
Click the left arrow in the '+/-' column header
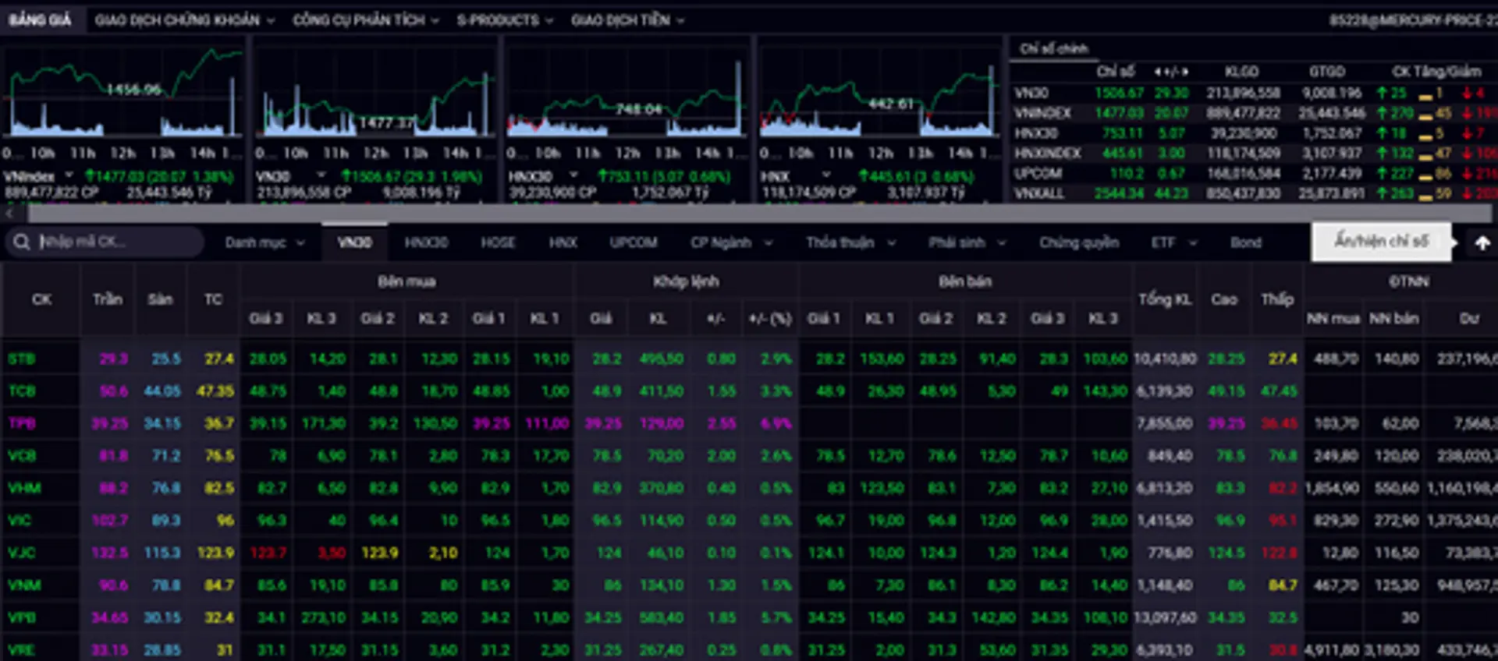1159,72
